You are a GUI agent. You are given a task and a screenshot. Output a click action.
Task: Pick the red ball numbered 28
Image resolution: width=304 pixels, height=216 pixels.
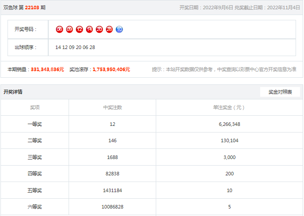click(109, 29)
